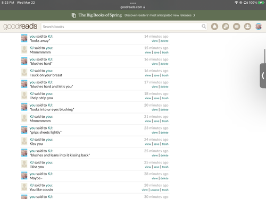Image resolution: width=266 pixels, height=199 pixels.
Task: View the 20 minutes ago message
Action: (155, 110)
